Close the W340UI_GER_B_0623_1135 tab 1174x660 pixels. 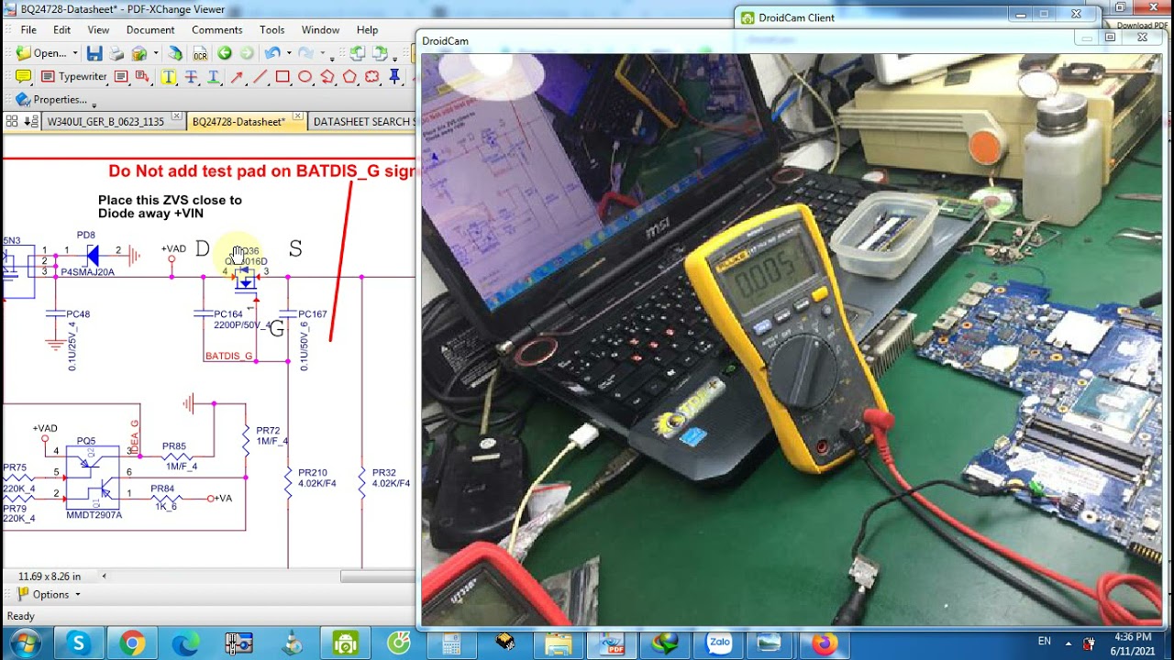point(176,115)
